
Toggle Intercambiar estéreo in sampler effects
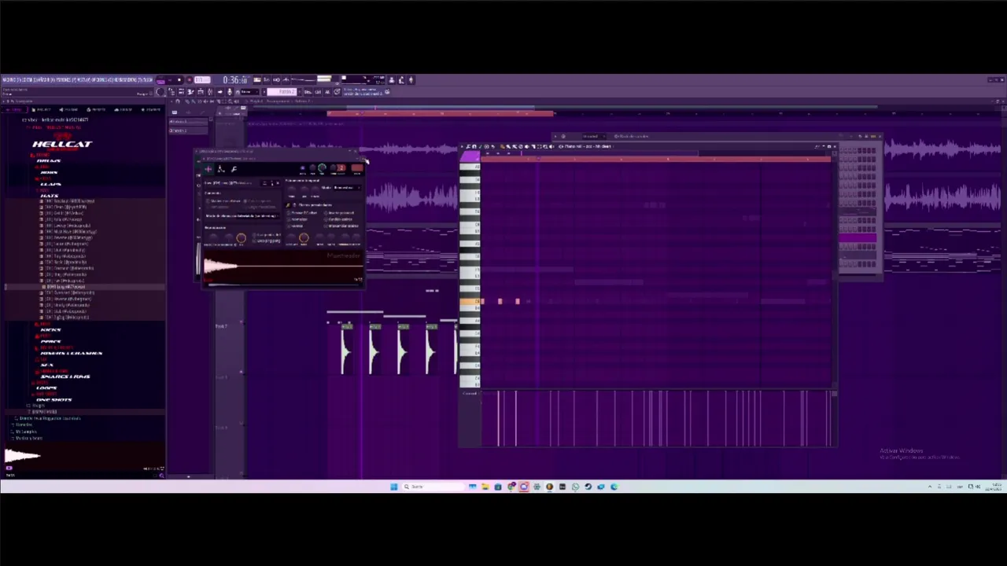tap(341, 226)
